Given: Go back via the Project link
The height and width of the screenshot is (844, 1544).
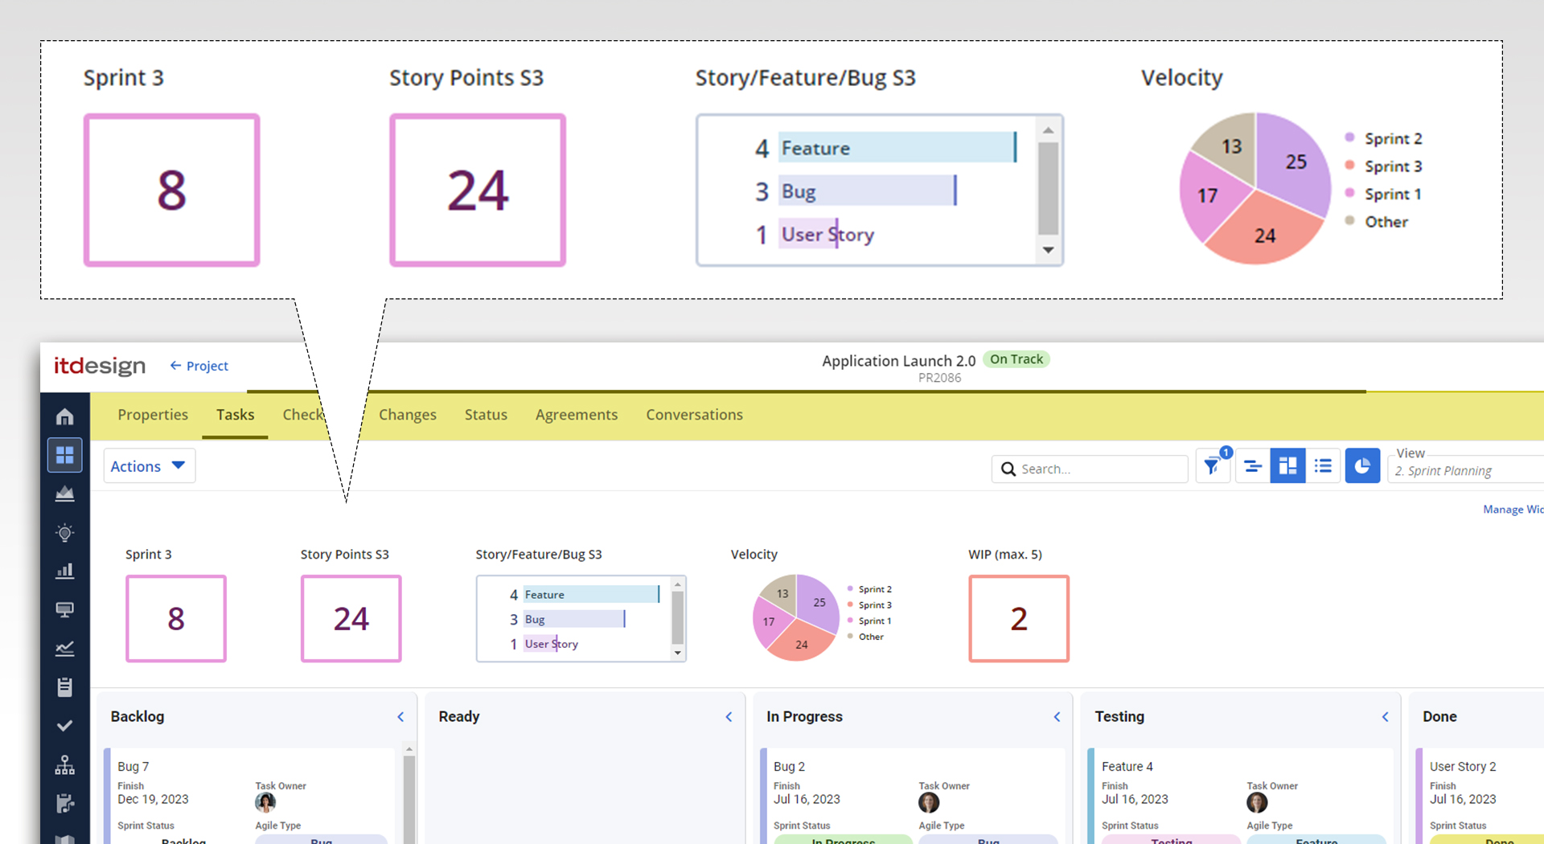Looking at the screenshot, I should tap(199, 366).
